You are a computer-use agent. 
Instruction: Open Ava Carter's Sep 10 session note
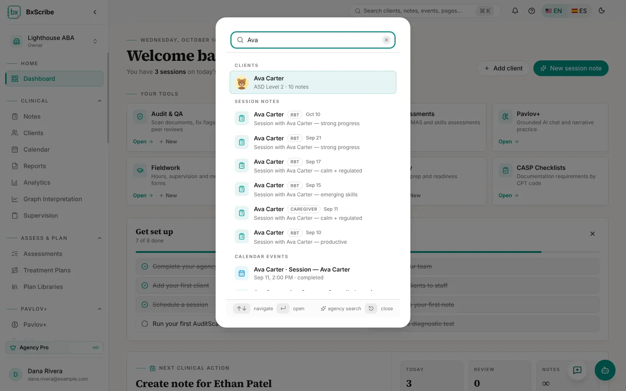pos(313,237)
